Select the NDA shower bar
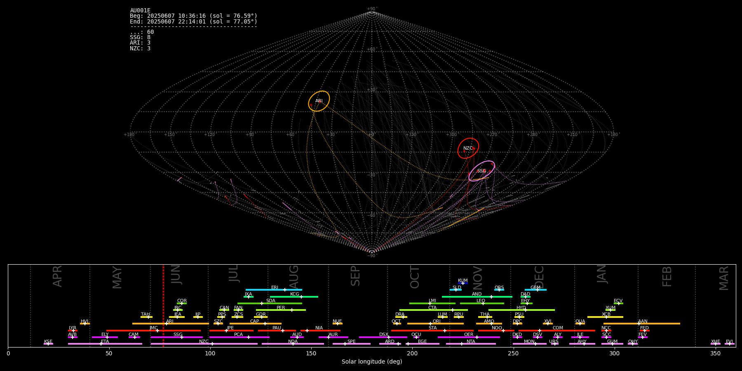This screenshot has height=371, width=742. 293,344
